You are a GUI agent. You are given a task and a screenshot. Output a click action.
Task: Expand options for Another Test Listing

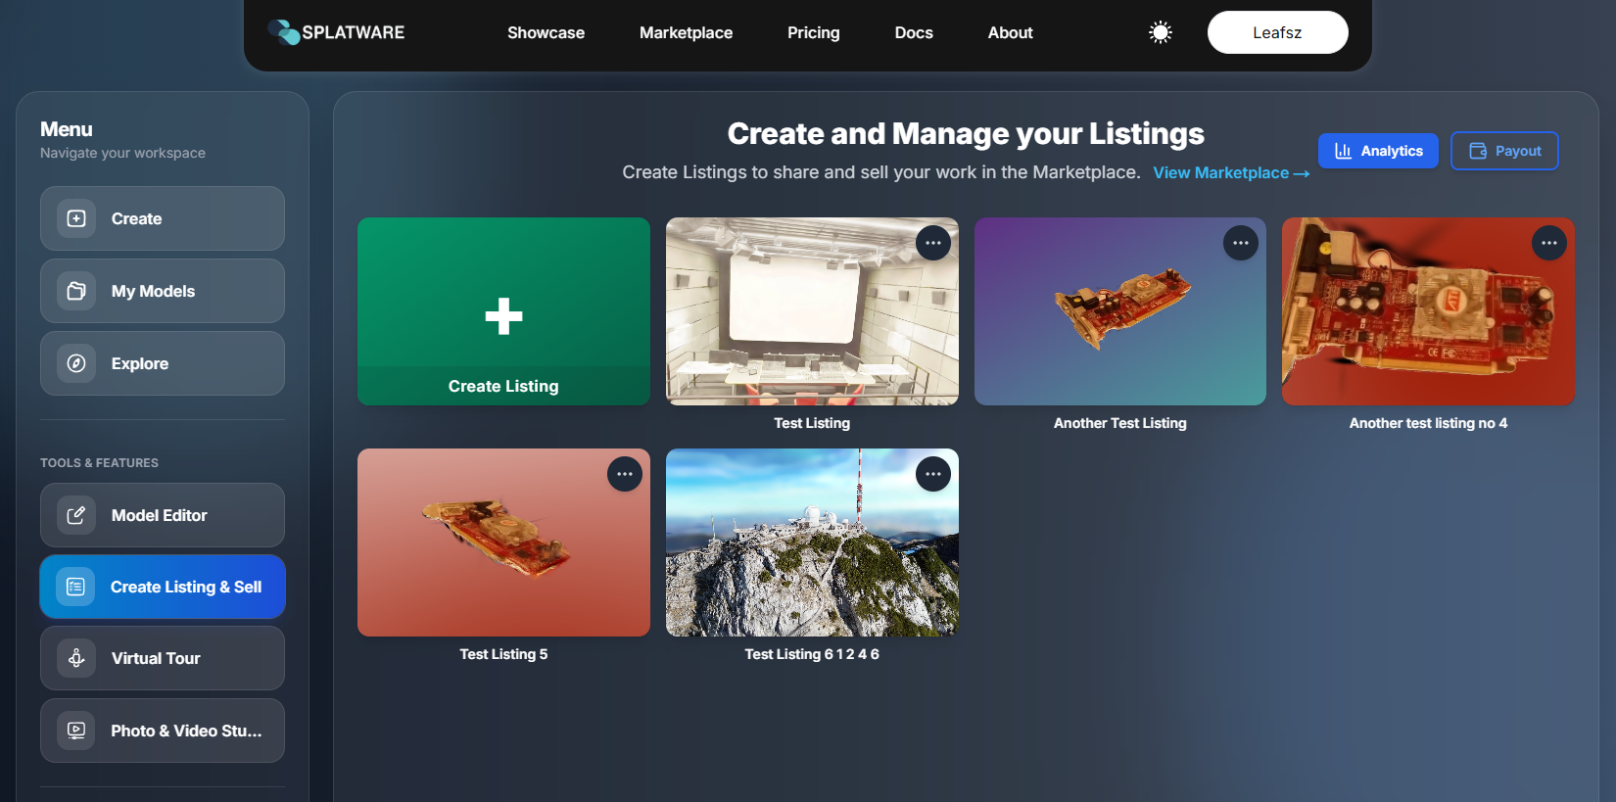click(1240, 243)
